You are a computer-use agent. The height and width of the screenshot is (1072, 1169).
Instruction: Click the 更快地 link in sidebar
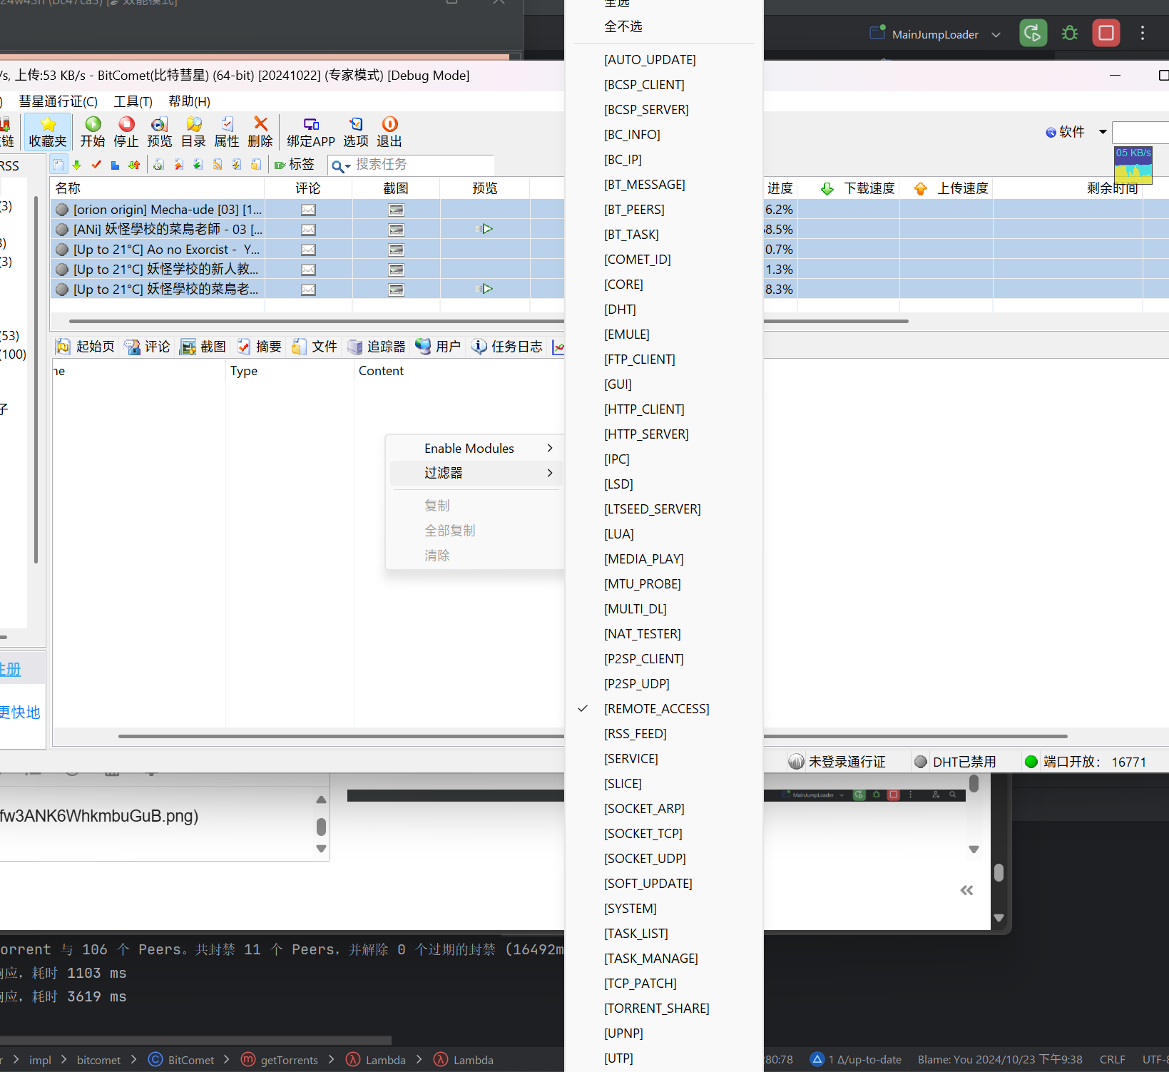[x=20, y=712]
